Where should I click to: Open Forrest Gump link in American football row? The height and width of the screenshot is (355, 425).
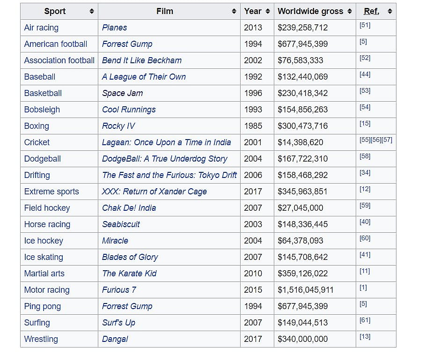pos(127,44)
